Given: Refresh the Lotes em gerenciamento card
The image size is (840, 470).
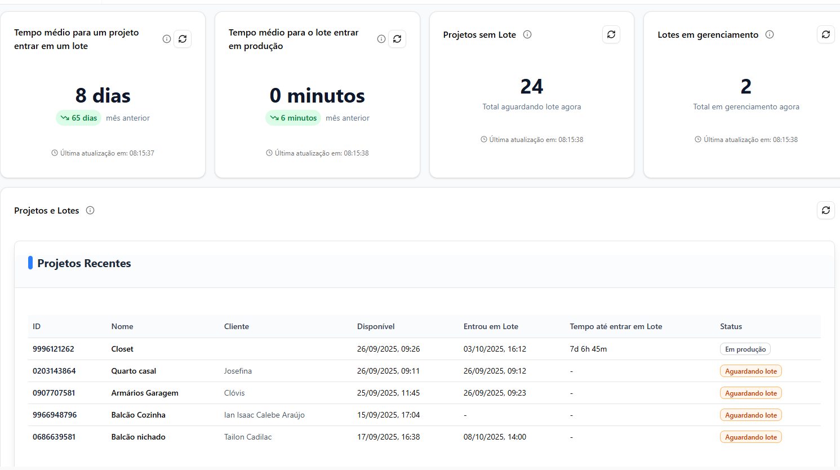Looking at the screenshot, I should tap(825, 34).
